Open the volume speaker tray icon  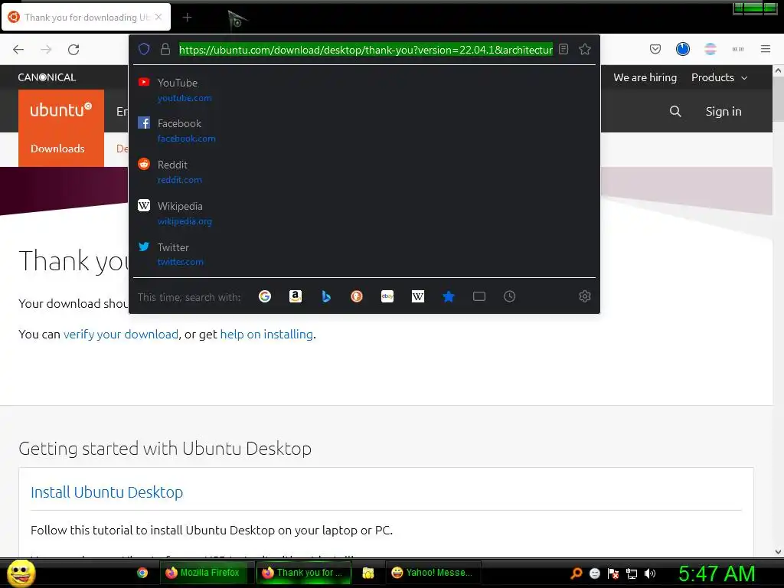pos(650,573)
